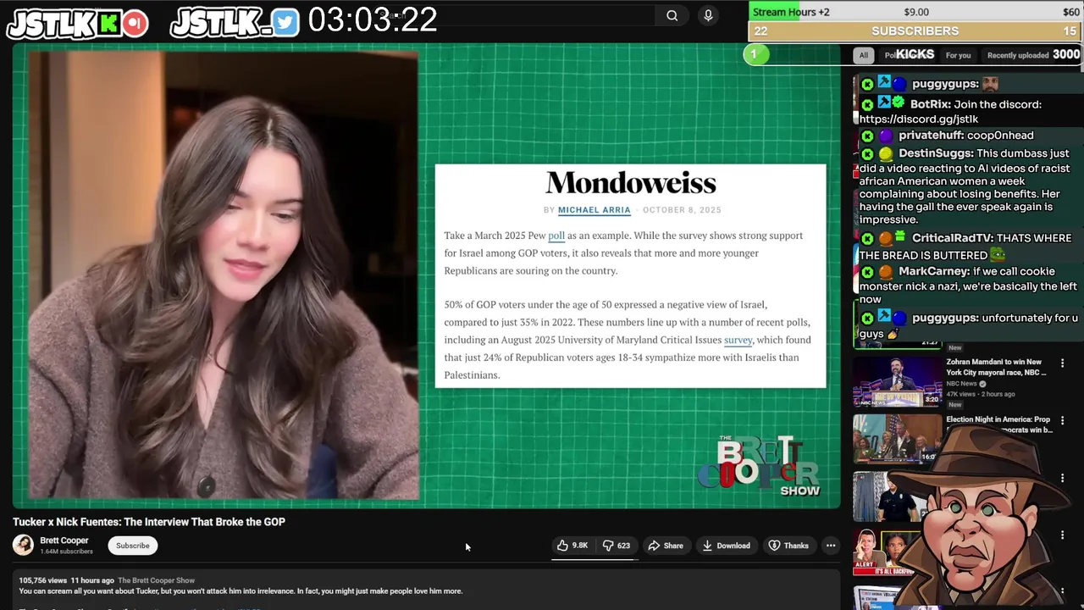Dislike the video showing 623 dislikes

tap(617, 546)
